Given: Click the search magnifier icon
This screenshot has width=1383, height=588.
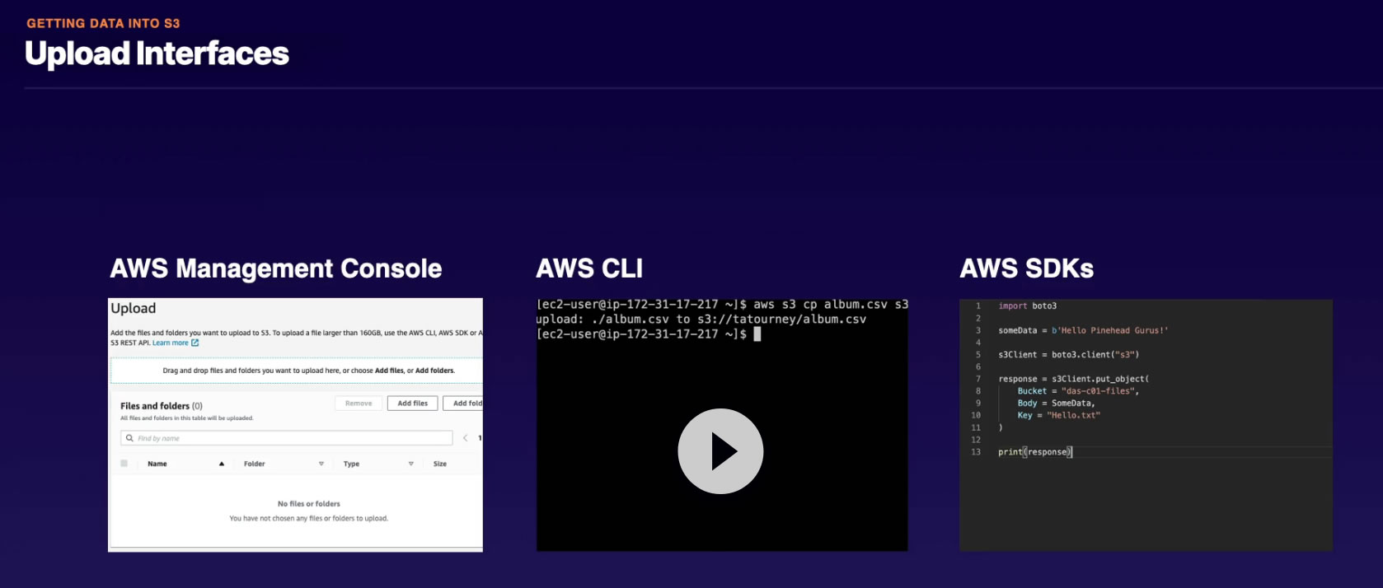Looking at the screenshot, I should 129,438.
